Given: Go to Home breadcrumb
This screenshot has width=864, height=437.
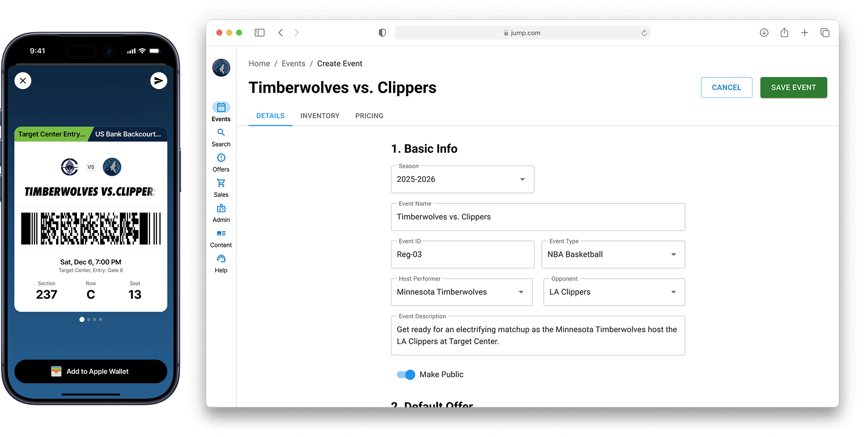Looking at the screenshot, I should [259, 64].
